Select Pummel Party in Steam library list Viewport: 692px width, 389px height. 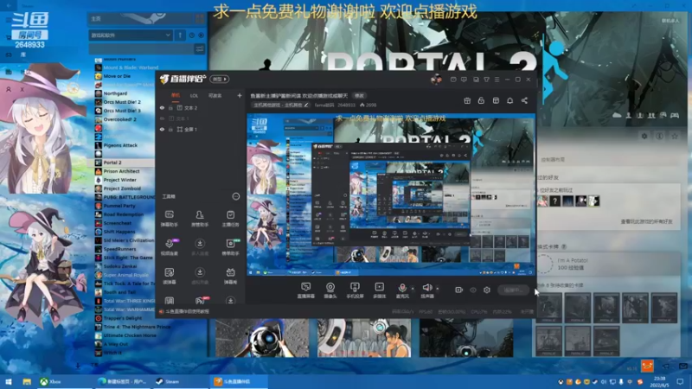click(x=125, y=206)
